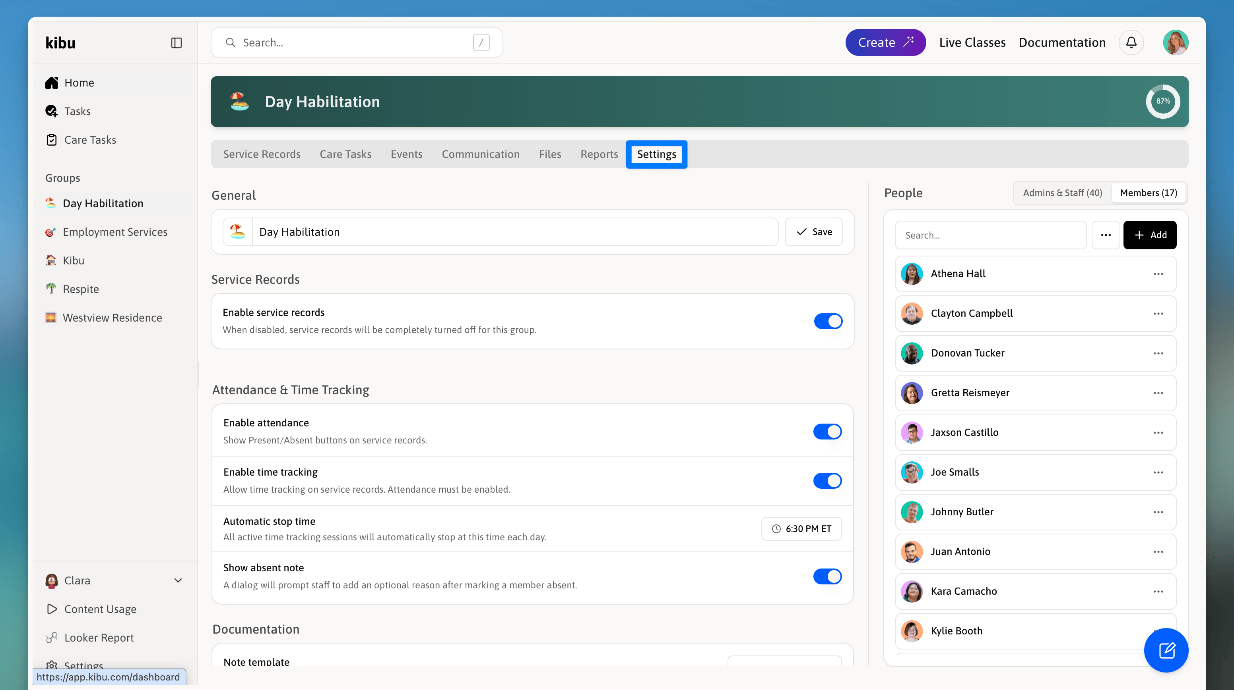Open the Files tab

550,154
